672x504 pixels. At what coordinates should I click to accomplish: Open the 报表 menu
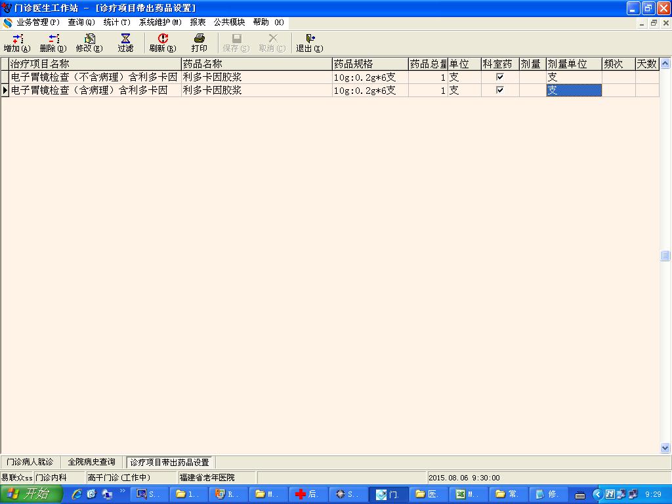[x=198, y=22]
